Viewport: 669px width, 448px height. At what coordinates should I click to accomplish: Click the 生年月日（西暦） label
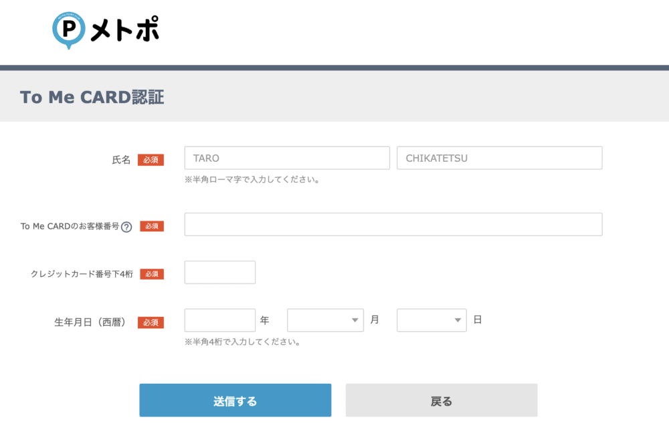[x=92, y=322]
